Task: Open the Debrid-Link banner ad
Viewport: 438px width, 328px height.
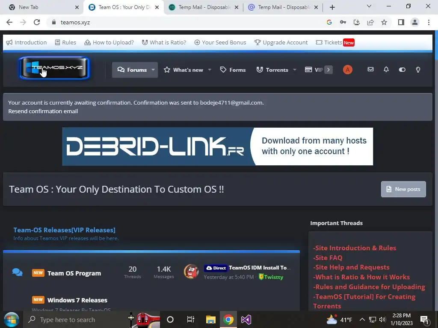Action: coord(217,146)
